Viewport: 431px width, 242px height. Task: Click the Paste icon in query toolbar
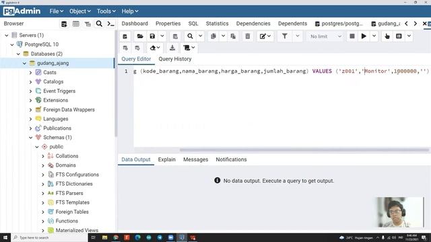[233, 36]
